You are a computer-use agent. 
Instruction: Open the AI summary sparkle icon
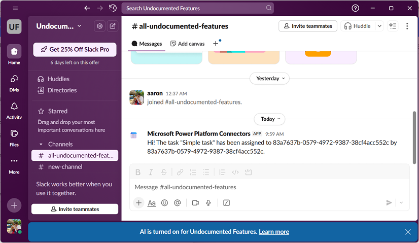click(393, 26)
